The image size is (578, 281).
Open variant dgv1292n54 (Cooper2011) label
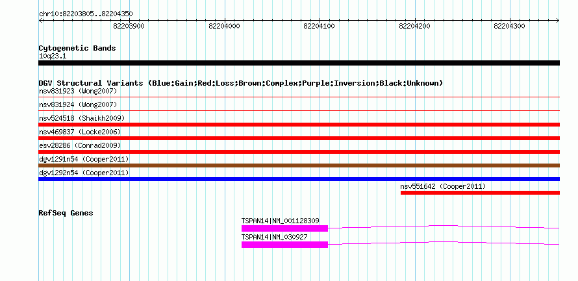tap(84, 173)
